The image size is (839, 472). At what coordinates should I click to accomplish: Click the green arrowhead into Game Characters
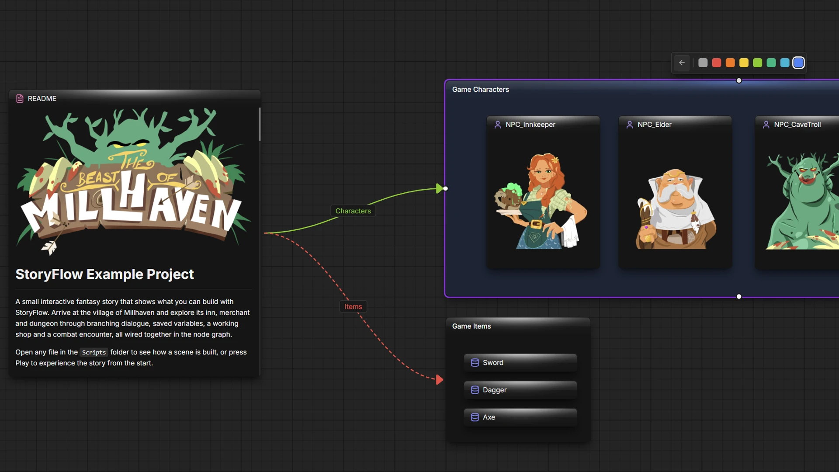click(439, 189)
